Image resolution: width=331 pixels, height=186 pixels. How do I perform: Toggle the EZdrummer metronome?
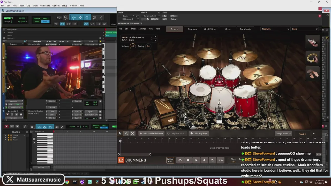click(212, 160)
